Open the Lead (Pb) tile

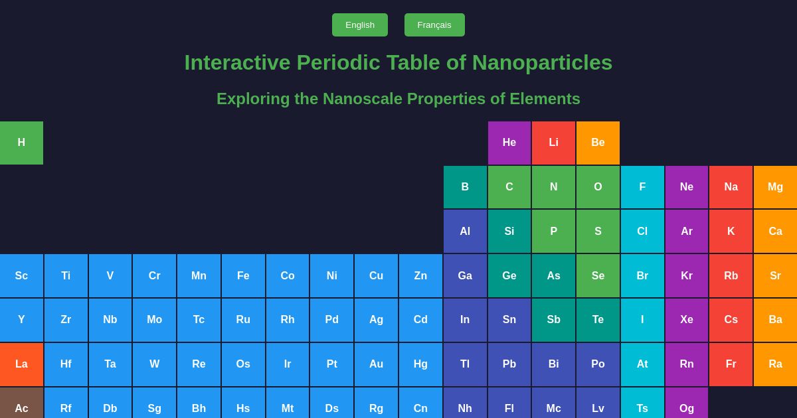pyautogui.click(x=509, y=364)
